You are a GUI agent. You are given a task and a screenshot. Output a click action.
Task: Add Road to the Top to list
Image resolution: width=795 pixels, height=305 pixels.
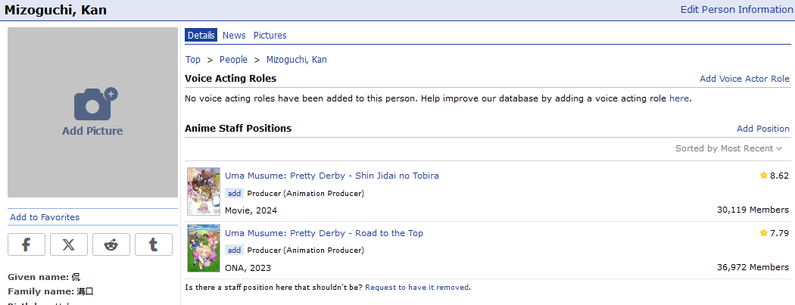point(235,251)
